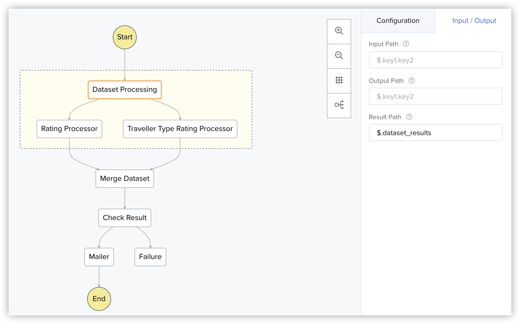520x324 pixels.
Task: Click the zoom out magnifier icon
Action: coord(339,56)
